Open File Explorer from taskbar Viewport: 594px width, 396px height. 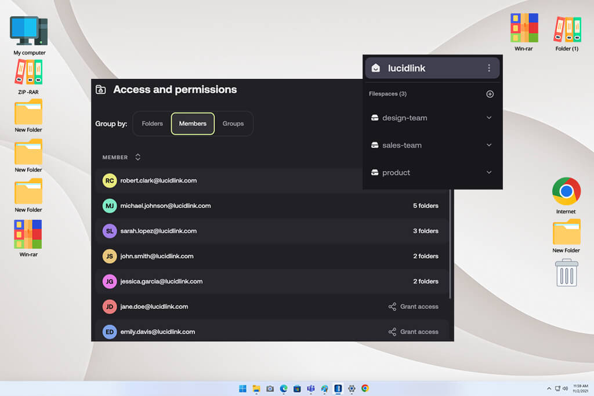pos(256,388)
